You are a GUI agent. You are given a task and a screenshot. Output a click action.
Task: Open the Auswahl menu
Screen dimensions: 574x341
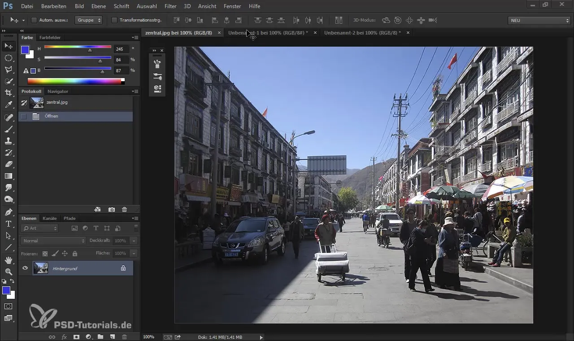tap(147, 6)
